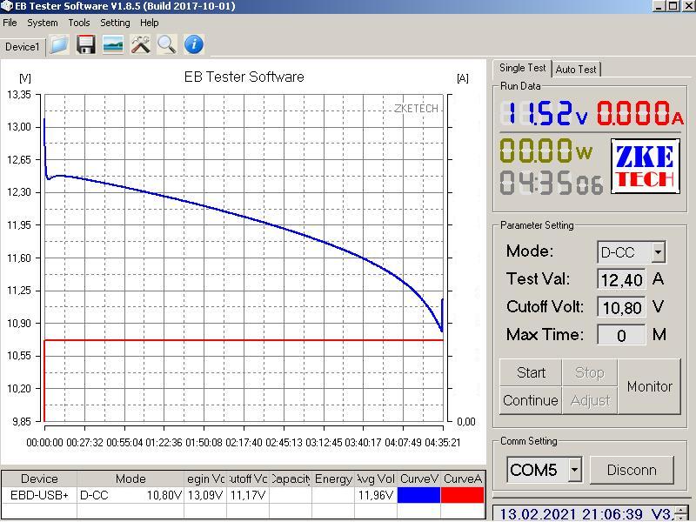
Task: Switch to the Auto Test tab
Action: pyautogui.click(x=576, y=70)
